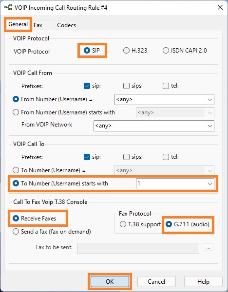Screen dimensions: 228x292
Task: Open Help for this dialog
Action: 203,282
